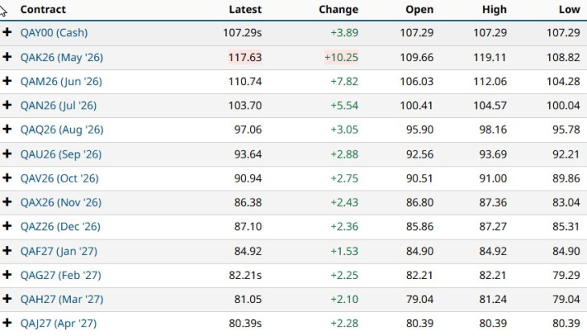Sort by the Contract column header
Screen dimensions: 587x336
coord(43,10)
